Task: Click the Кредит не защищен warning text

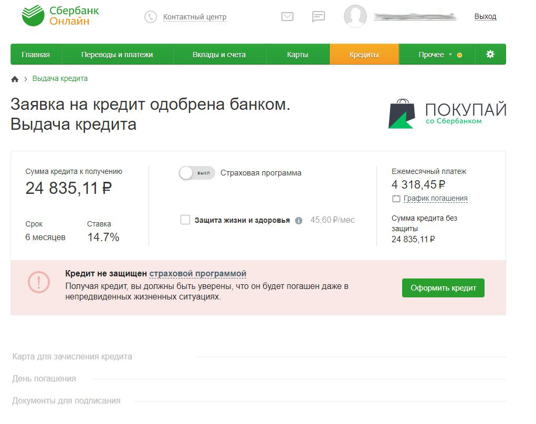Action: click(107, 274)
